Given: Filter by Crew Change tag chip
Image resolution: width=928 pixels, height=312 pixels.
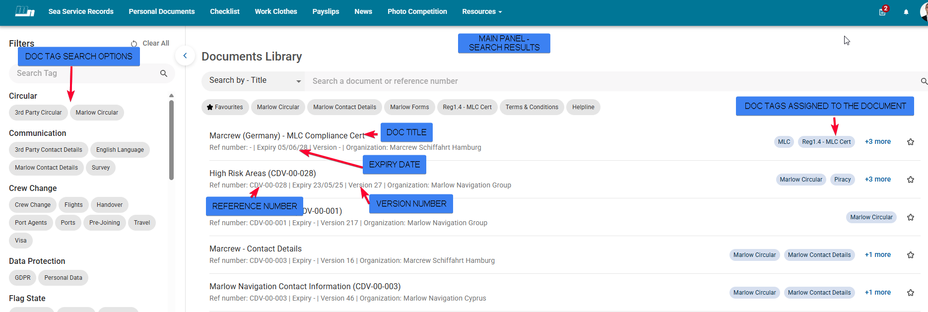Looking at the screenshot, I should (x=33, y=205).
